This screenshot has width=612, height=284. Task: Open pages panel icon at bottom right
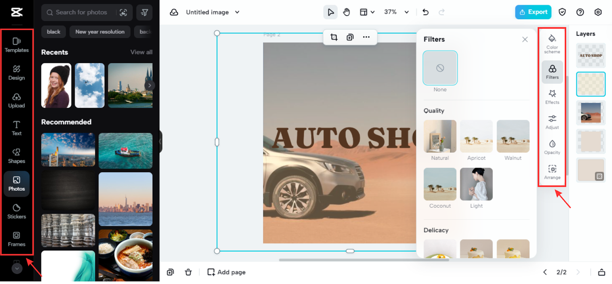(601, 272)
